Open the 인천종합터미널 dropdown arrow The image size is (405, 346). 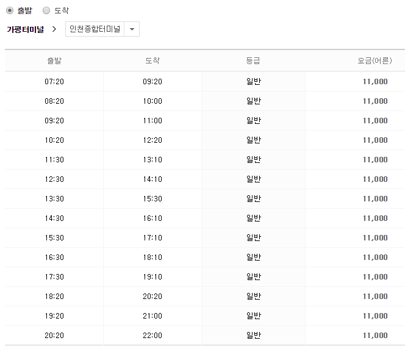132,29
